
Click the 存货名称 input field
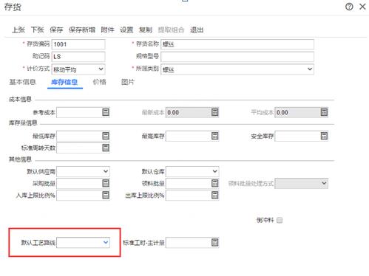(x=237, y=44)
